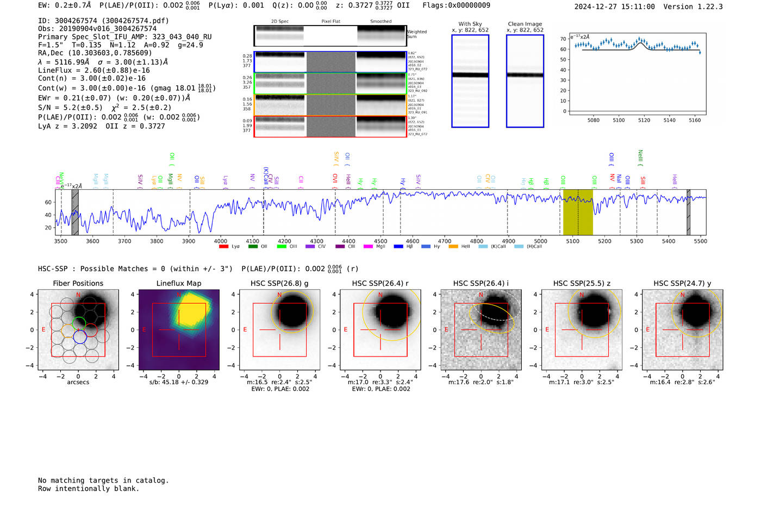The width and height of the screenshot is (761, 518).
Task: Select the HSC SSP(26.4) i image
Action: coord(481,329)
